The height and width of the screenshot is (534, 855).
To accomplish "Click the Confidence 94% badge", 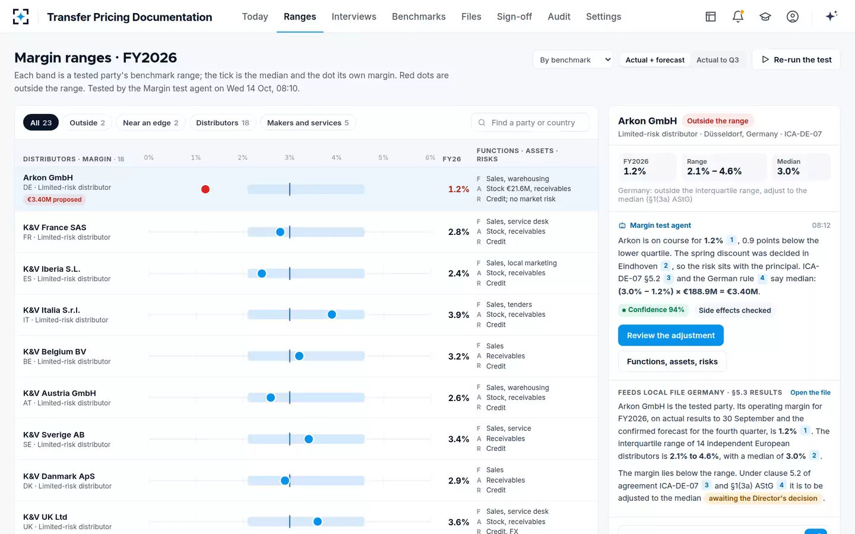I will [x=653, y=310].
